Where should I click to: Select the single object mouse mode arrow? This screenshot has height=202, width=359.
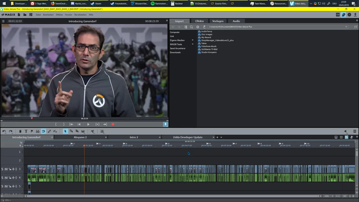pos(65,131)
